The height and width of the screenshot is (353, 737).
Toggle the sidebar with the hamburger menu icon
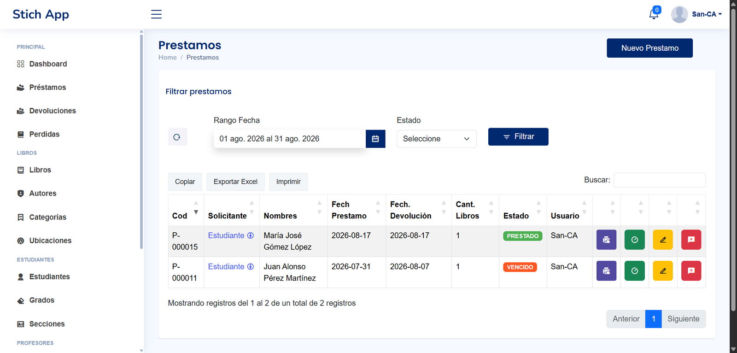156,14
